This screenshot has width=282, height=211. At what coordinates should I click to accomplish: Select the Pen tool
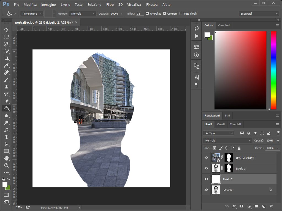6,130
